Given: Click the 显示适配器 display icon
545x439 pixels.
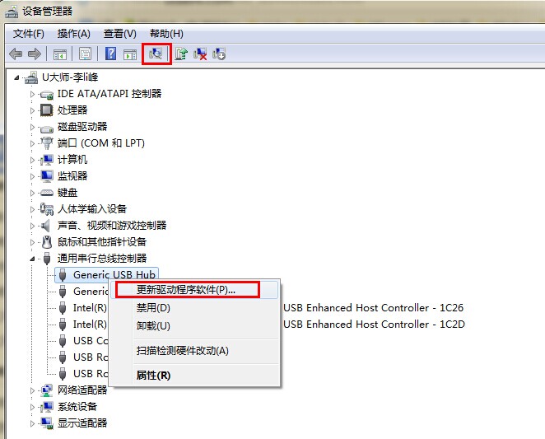Looking at the screenshot, I should tap(47, 423).
